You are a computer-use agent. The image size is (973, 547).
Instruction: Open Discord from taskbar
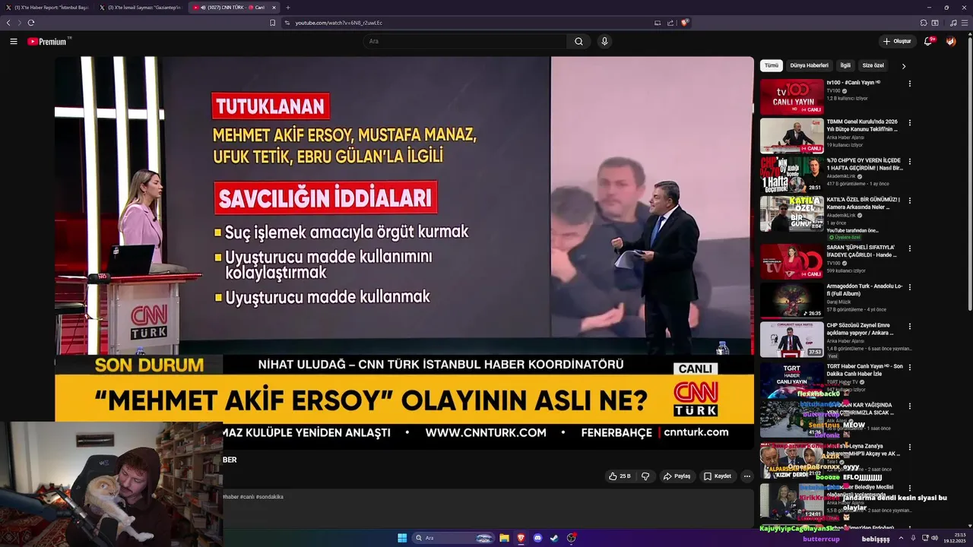(537, 538)
